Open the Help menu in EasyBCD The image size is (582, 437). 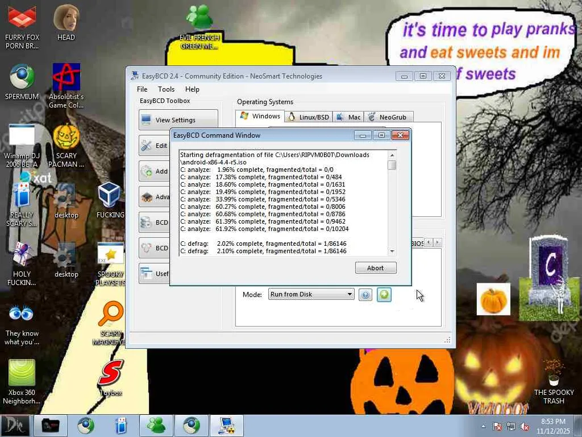[192, 89]
